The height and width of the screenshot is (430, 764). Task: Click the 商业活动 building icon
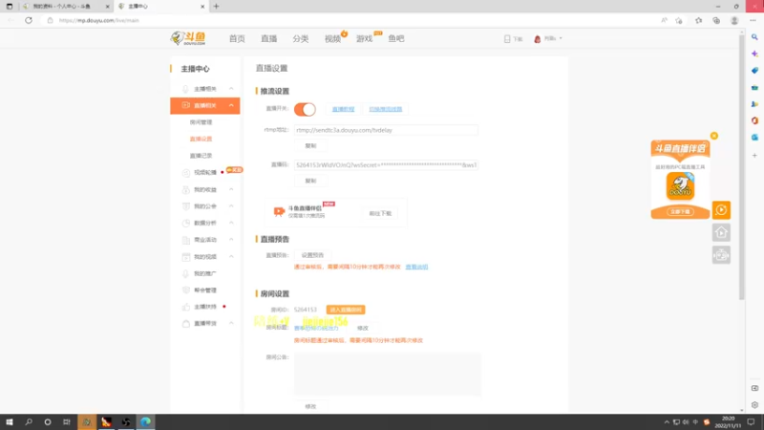pyautogui.click(x=185, y=240)
